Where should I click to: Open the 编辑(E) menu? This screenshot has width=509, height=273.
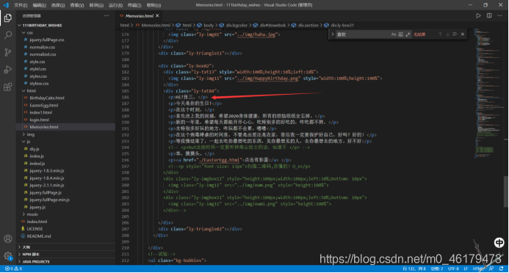pos(39,5)
